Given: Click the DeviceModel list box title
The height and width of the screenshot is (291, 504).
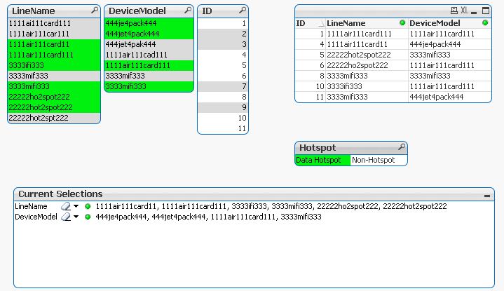Looking at the screenshot, I should click(137, 11).
